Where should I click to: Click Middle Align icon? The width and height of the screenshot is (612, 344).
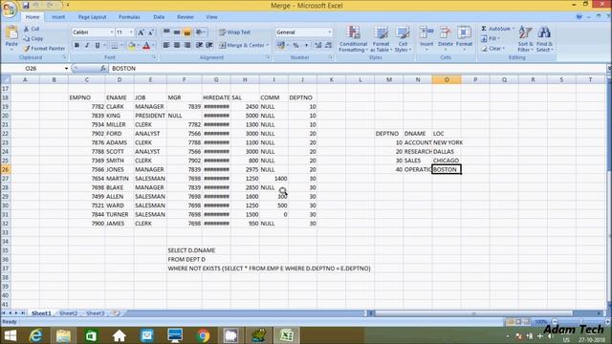point(177,32)
